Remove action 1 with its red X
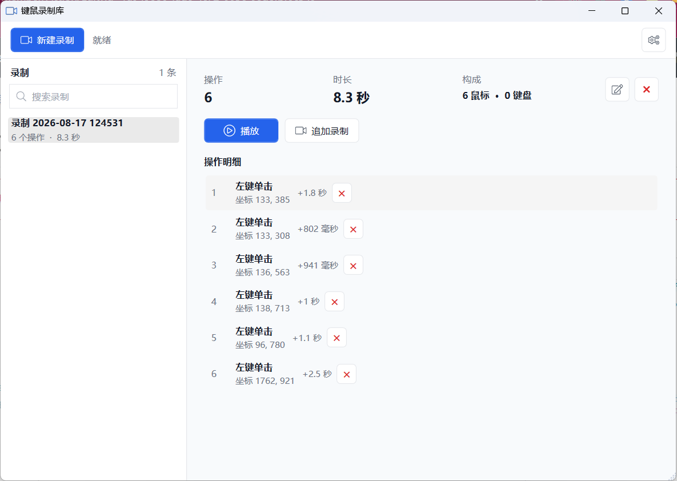Screen dimensions: 677x481 click(342, 193)
